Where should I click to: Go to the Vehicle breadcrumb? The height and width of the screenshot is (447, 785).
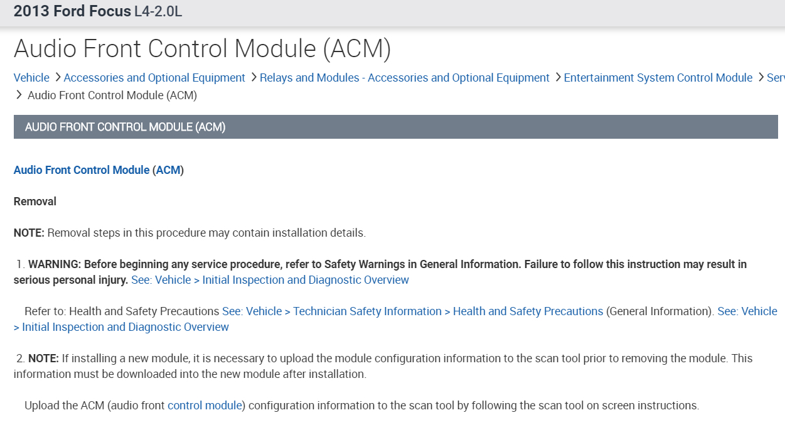pos(31,78)
